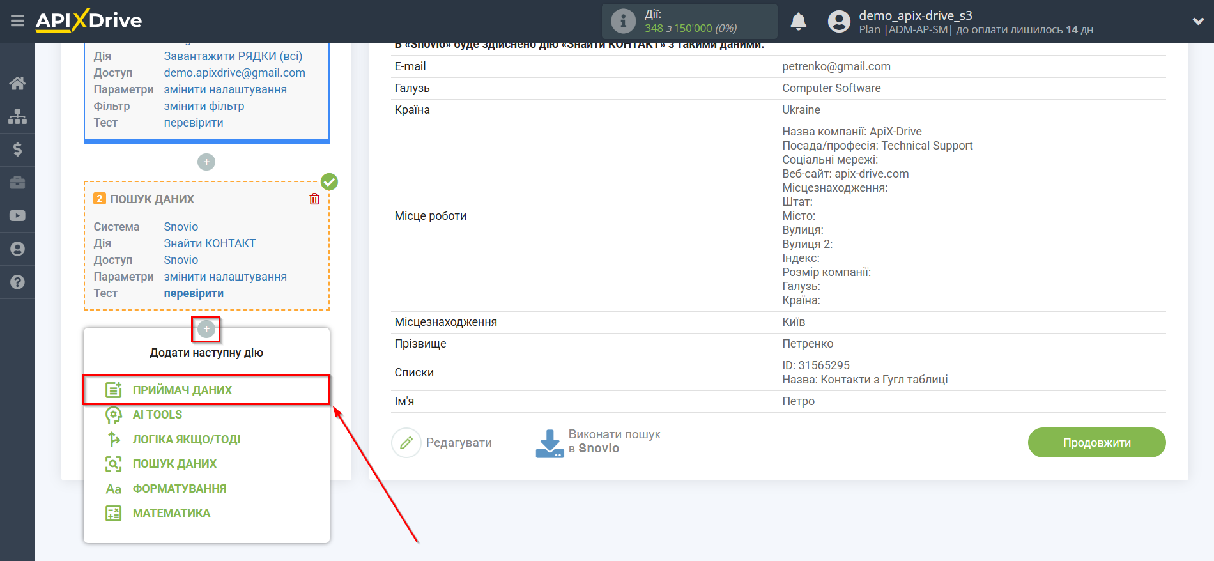Click the Списки row label
The image size is (1214, 561).
(414, 373)
